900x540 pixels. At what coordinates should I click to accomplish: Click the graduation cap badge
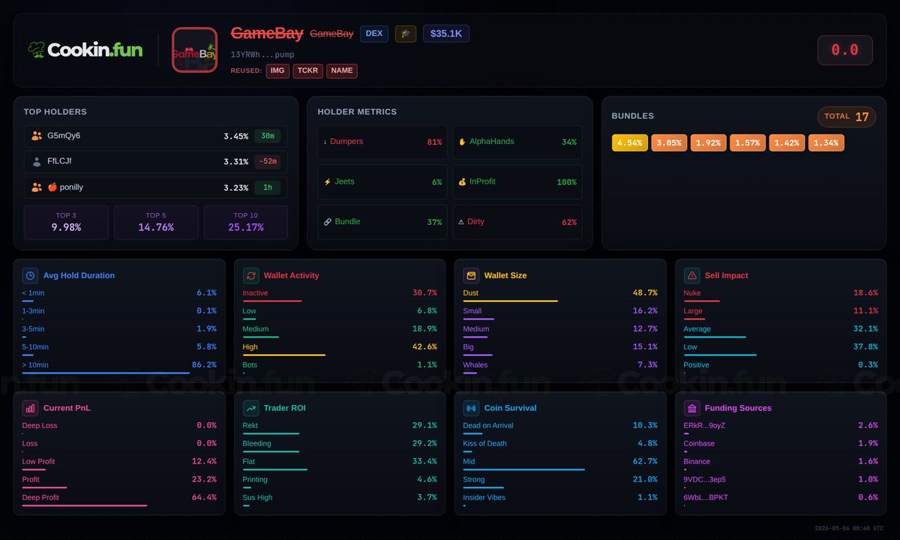point(406,34)
